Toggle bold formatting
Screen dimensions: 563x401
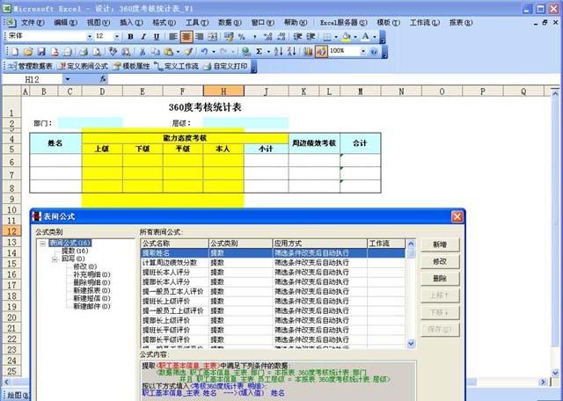click(131, 37)
